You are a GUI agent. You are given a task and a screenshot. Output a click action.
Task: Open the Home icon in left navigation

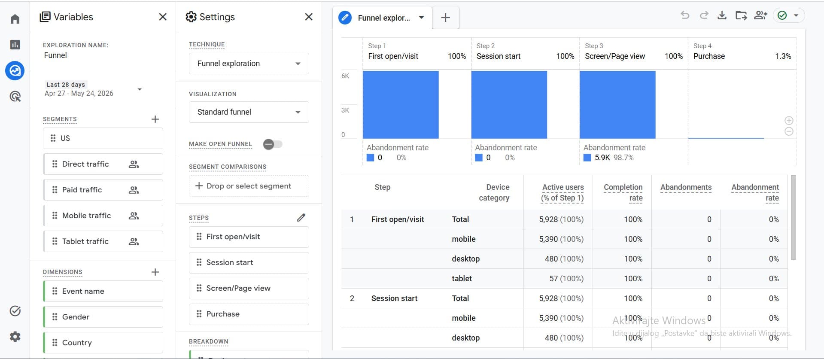[x=15, y=19]
